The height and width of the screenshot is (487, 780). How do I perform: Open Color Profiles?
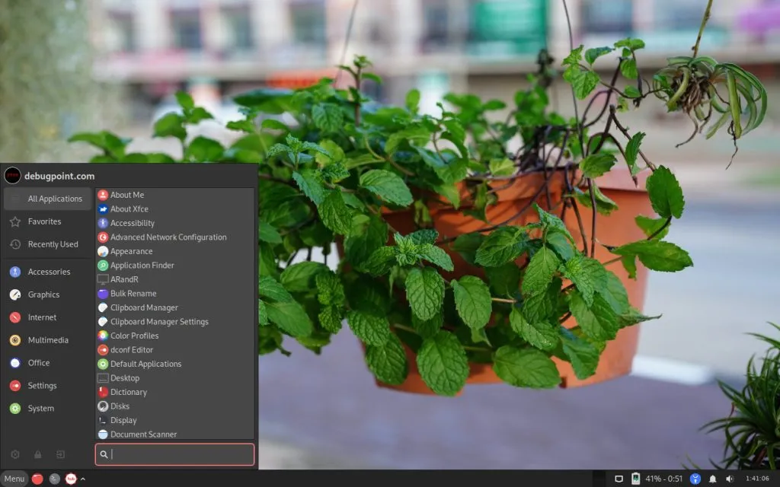click(174, 336)
